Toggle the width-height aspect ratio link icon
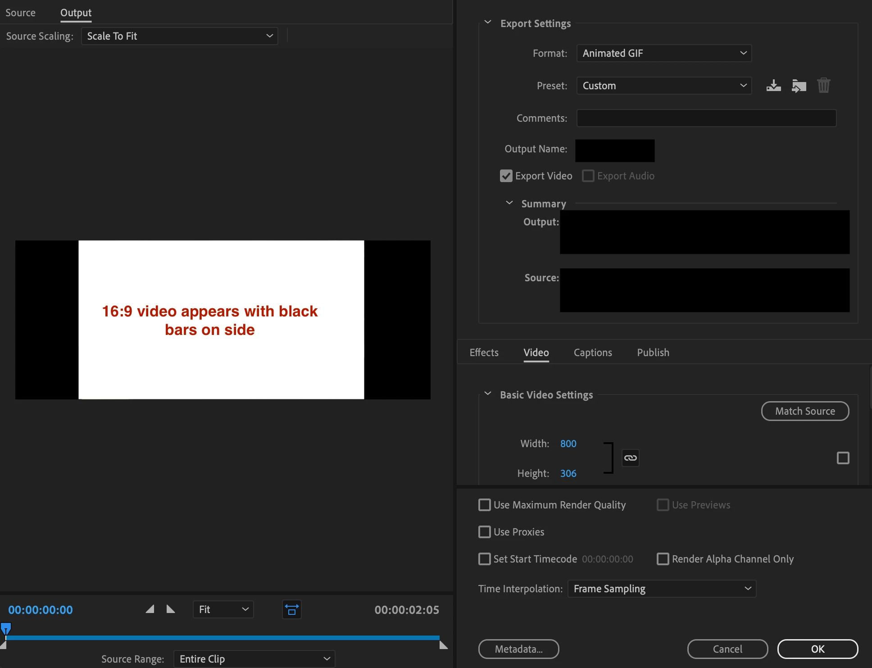The height and width of the screenshot is (668, 872). click(x=630, y=458)
